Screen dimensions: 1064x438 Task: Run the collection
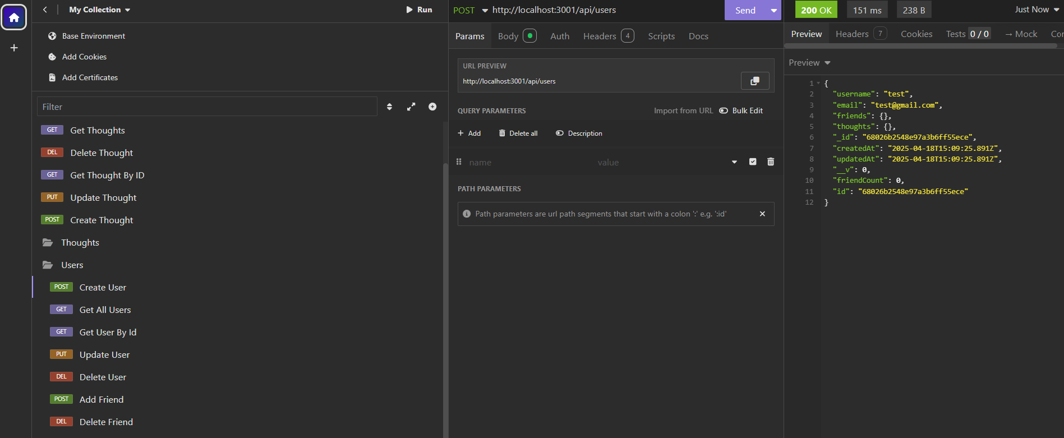[419, 10]
